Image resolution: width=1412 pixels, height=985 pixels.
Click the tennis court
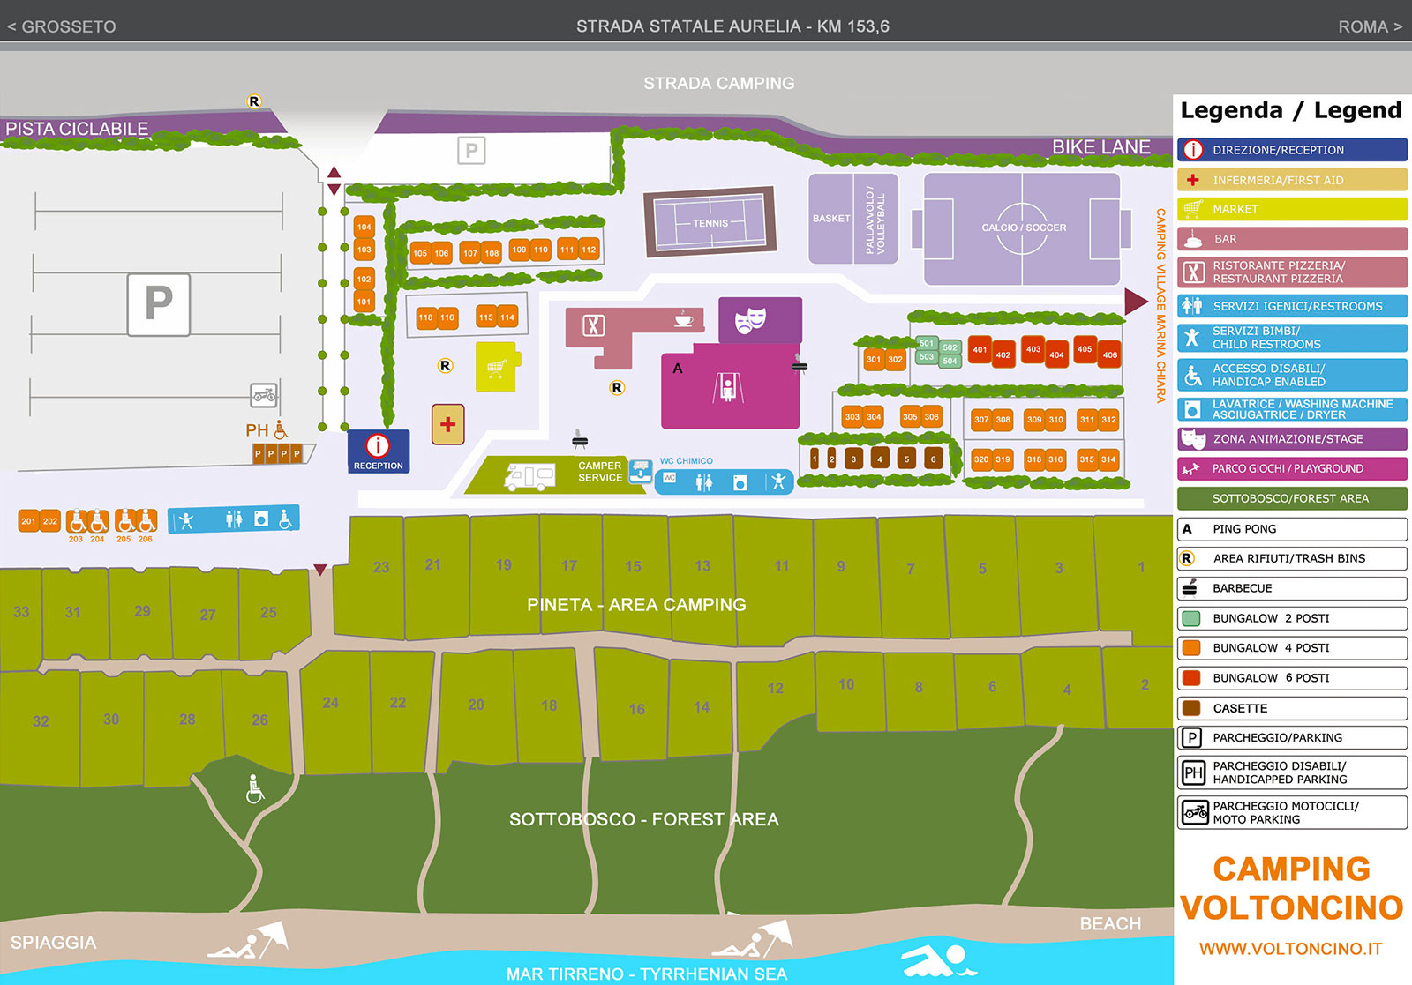[710, 222]
